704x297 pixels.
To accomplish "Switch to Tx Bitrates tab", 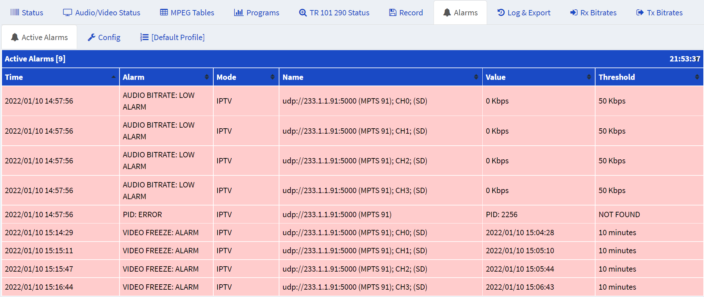I will click(660, 12).
